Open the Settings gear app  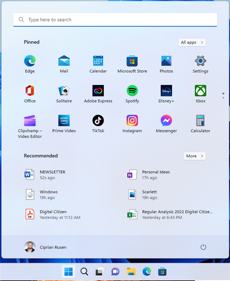[200, 64]
